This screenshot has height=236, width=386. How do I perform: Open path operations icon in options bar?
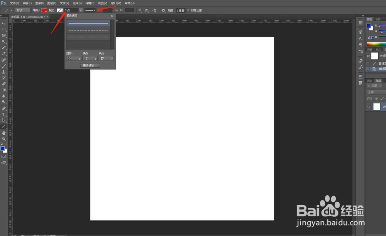click(x=140, y=10)
